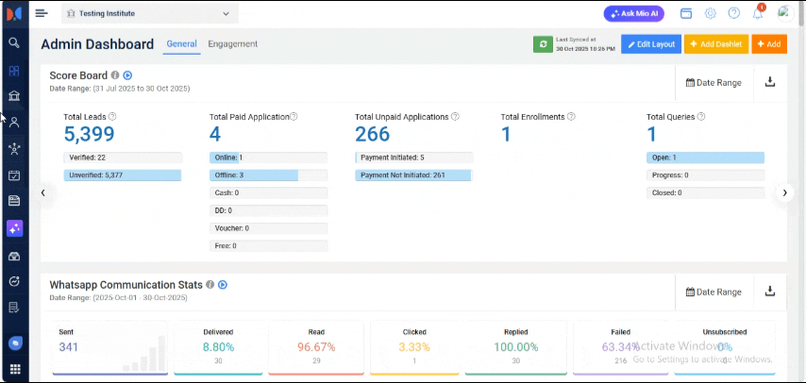Open the apps grid icon at the sidebar bottom
This screenshot has height=383, width=806.
14,369
